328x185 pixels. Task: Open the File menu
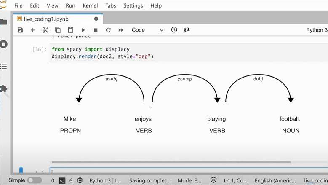tap(19, 5)
